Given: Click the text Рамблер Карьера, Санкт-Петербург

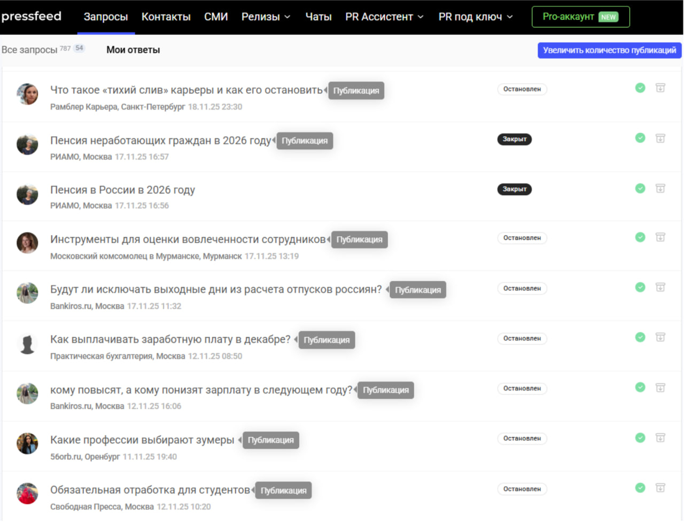Looking at the screenshot, I should pos(118,107).
